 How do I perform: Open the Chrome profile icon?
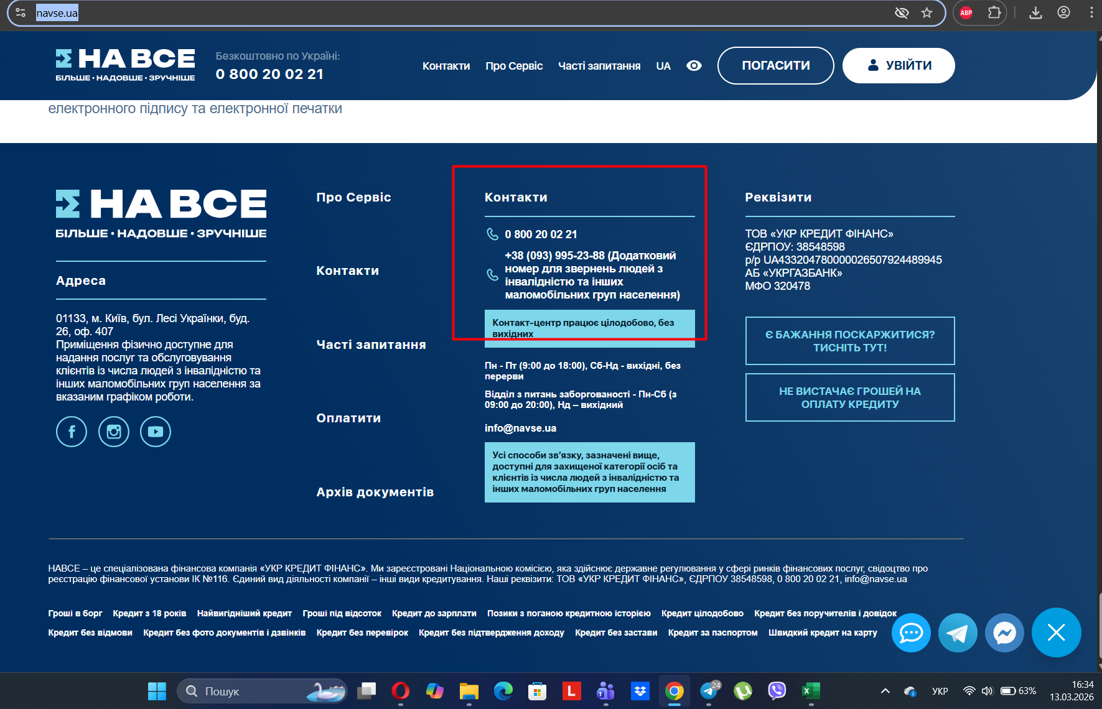click(1063, 13)
